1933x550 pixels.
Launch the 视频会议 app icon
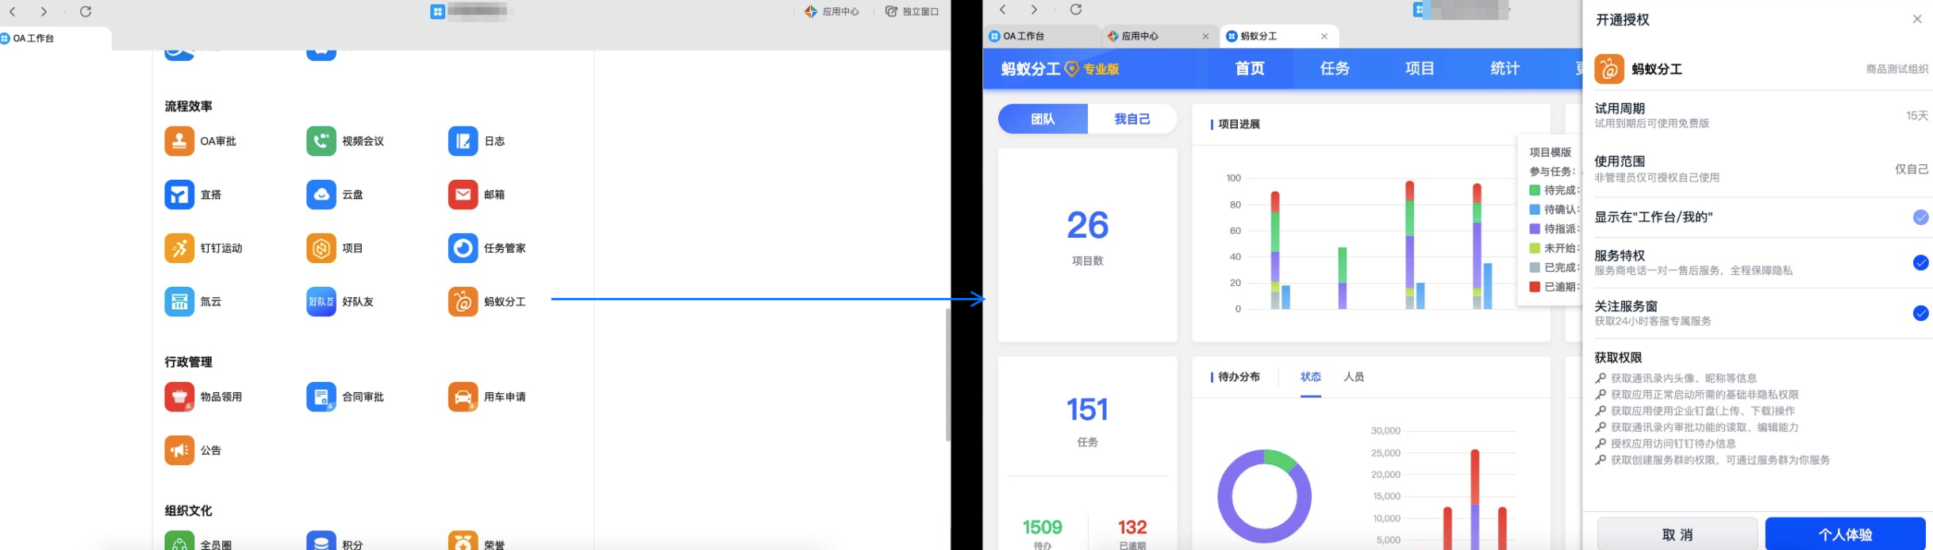[321, 141]
